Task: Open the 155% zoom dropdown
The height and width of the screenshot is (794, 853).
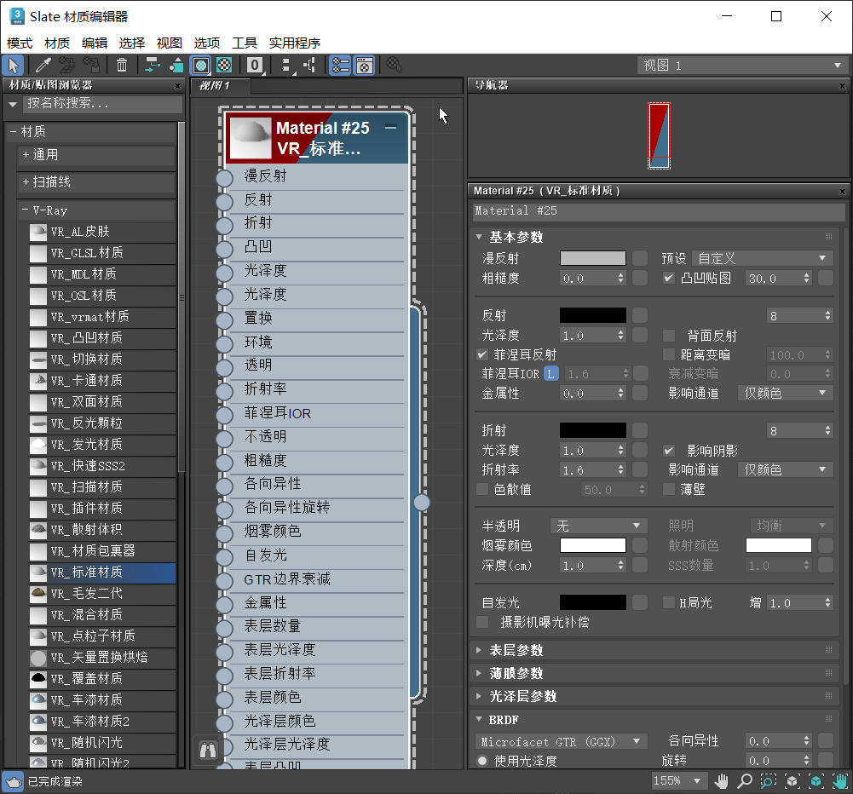Action: tap(677, 781)
